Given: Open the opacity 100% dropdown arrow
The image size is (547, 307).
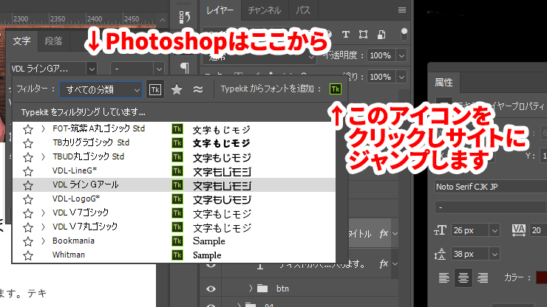Looking at the screenshot, I should coord(401,56).
